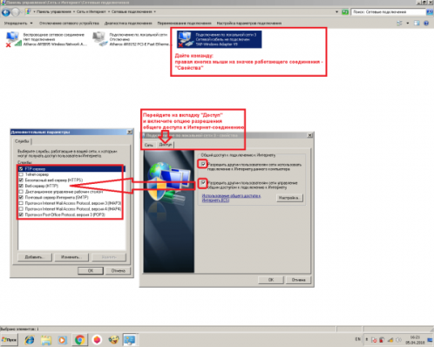Toggle allowing other users to control shared connection
434x347 pixels.
click(203, 183)
